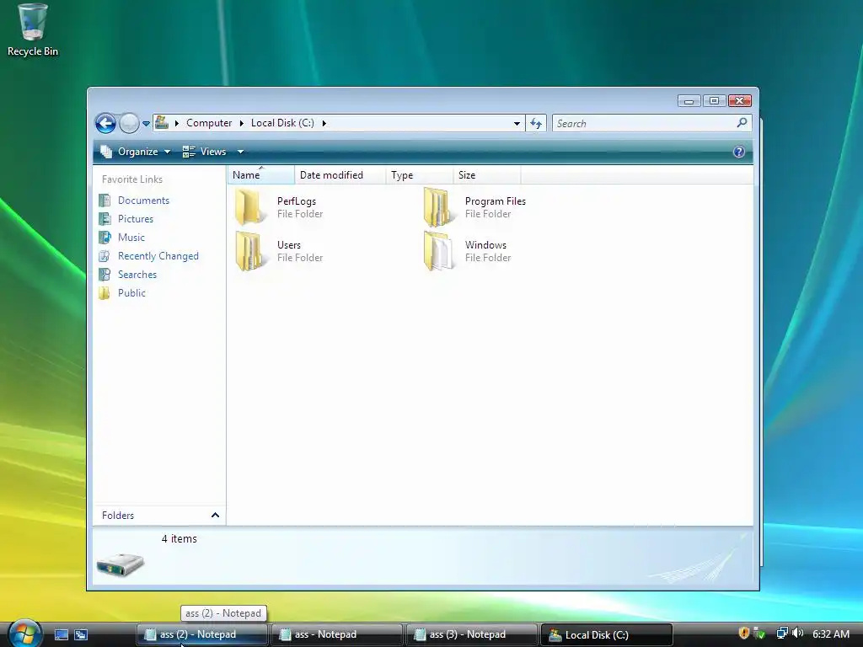Sort by the Size column header

pos(486,175)
